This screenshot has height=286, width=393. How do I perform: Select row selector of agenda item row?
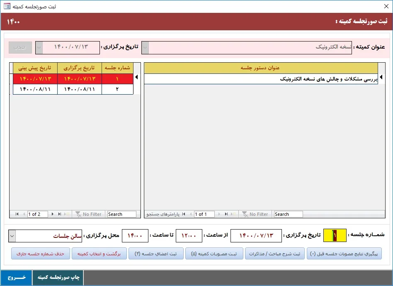pyautogui.click(x=381, y=78)
